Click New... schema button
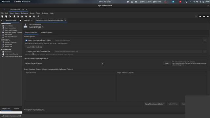The width and height of the screenshot is (210, 118). tap(167, 63)
